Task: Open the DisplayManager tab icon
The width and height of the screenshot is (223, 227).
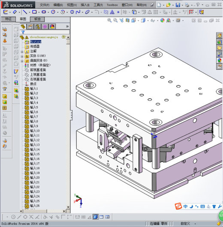Action: tap(52, 27)
